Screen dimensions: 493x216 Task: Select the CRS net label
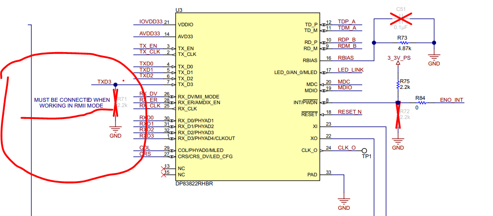point(145,154)
